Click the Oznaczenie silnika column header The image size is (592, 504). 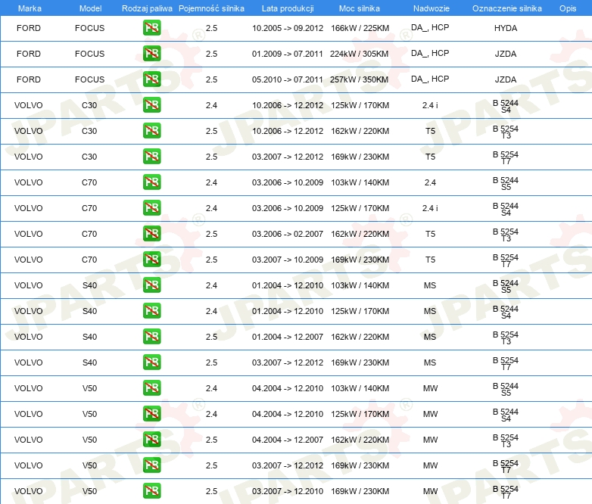tap(507, 8)
